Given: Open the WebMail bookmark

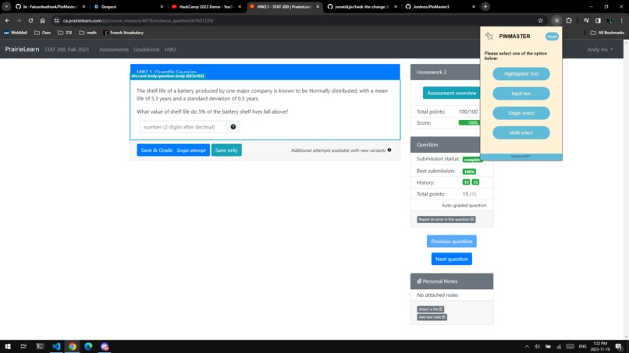Looking at the screenshot, I should coord(16,33).
